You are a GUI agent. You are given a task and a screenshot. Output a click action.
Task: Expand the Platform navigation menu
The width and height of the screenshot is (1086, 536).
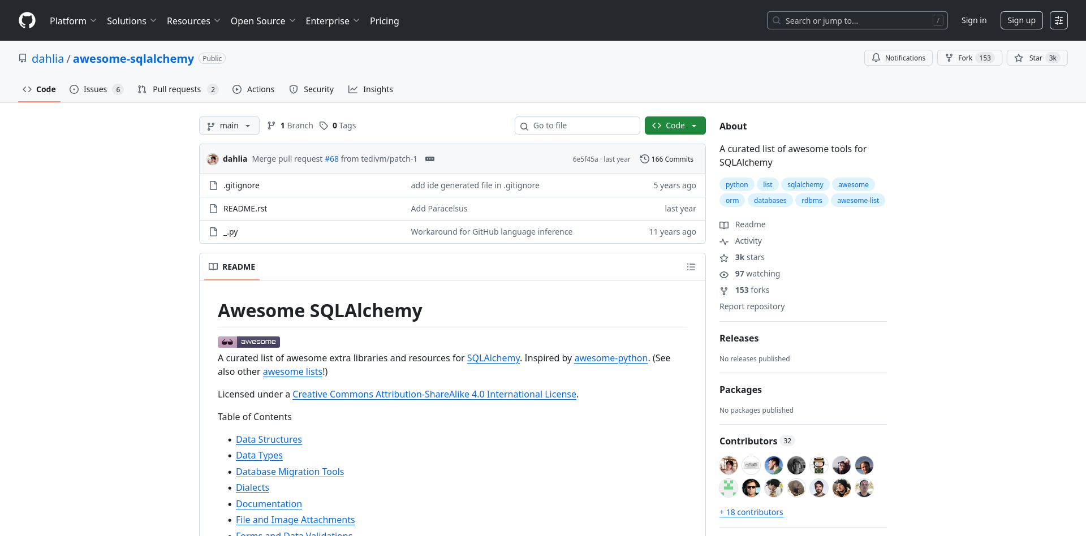73,21
